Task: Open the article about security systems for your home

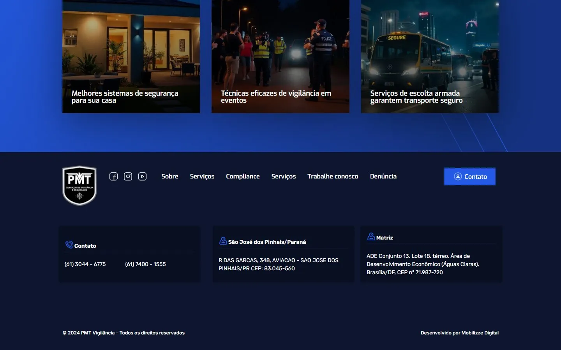Action: (131, 56)
